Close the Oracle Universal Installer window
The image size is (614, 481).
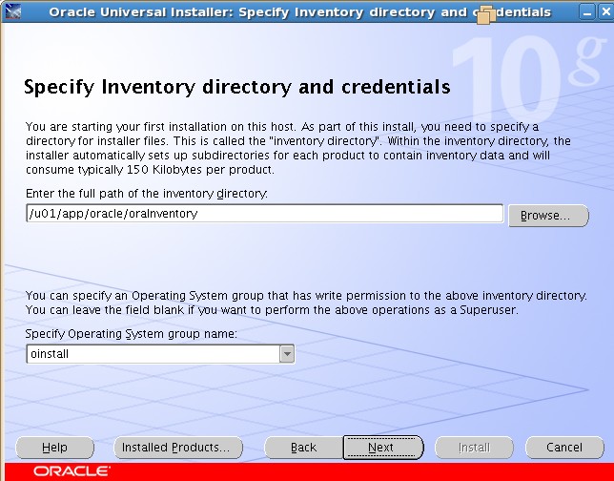[605, 12]
